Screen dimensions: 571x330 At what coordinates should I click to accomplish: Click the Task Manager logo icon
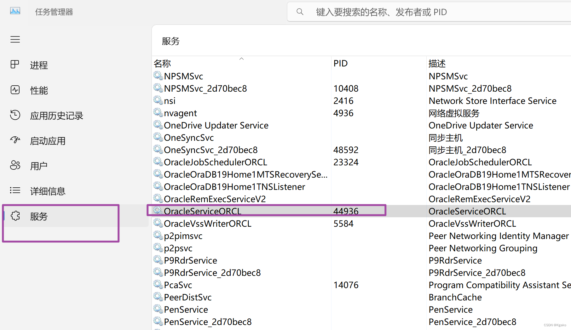click(15, 11)
